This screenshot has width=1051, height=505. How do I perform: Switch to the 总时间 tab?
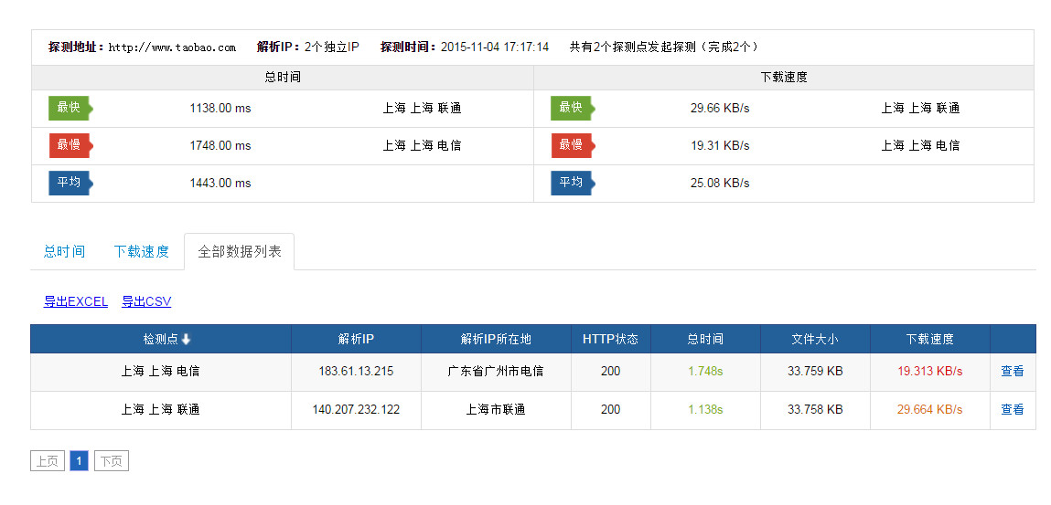(64, 252)
